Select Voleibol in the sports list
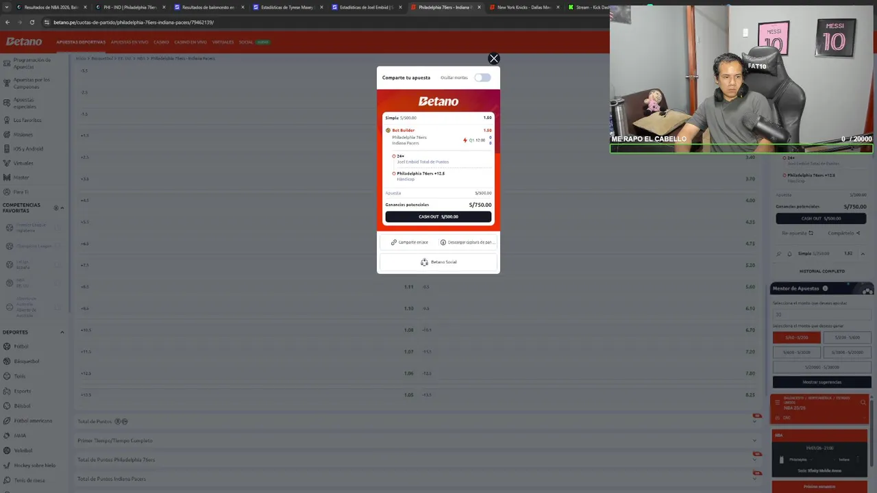877x493 pixels. click(23, 451)
